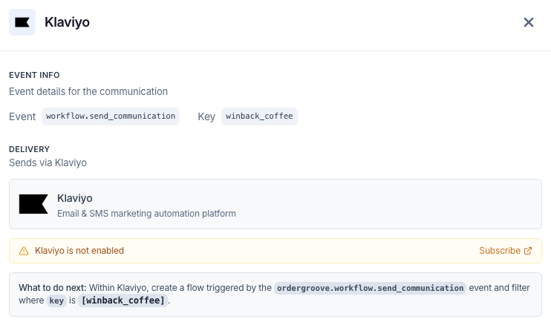Click the EVENT INFO section heading
This screenshot has height=322, width=551.
tap(34, 75)
